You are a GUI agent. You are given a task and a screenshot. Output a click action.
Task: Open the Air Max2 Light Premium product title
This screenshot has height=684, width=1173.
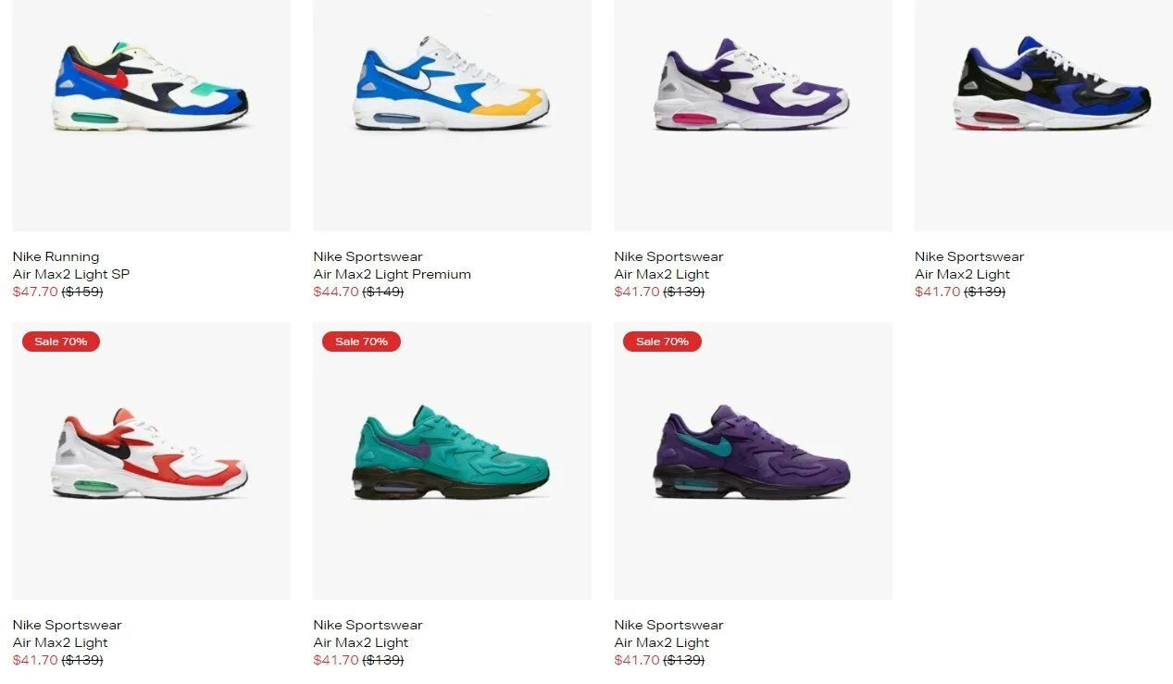pyautogui.click(x=393, y=274)
